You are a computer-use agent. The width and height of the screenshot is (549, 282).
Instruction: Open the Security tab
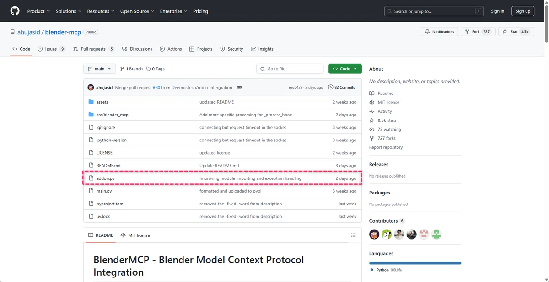[231, 49]
